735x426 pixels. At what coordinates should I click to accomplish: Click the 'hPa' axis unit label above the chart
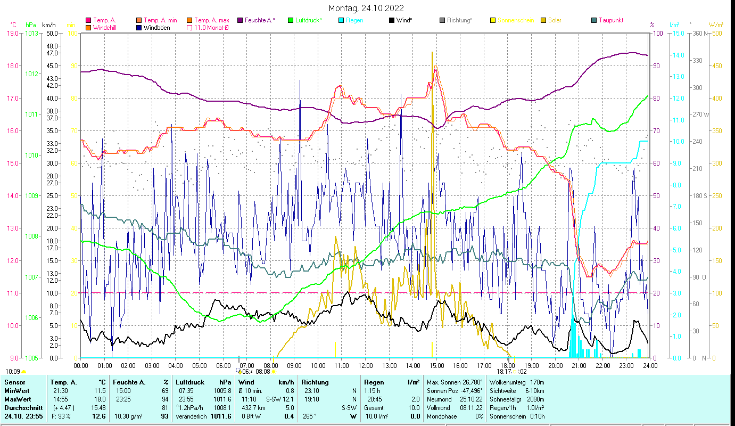point(30,25)
